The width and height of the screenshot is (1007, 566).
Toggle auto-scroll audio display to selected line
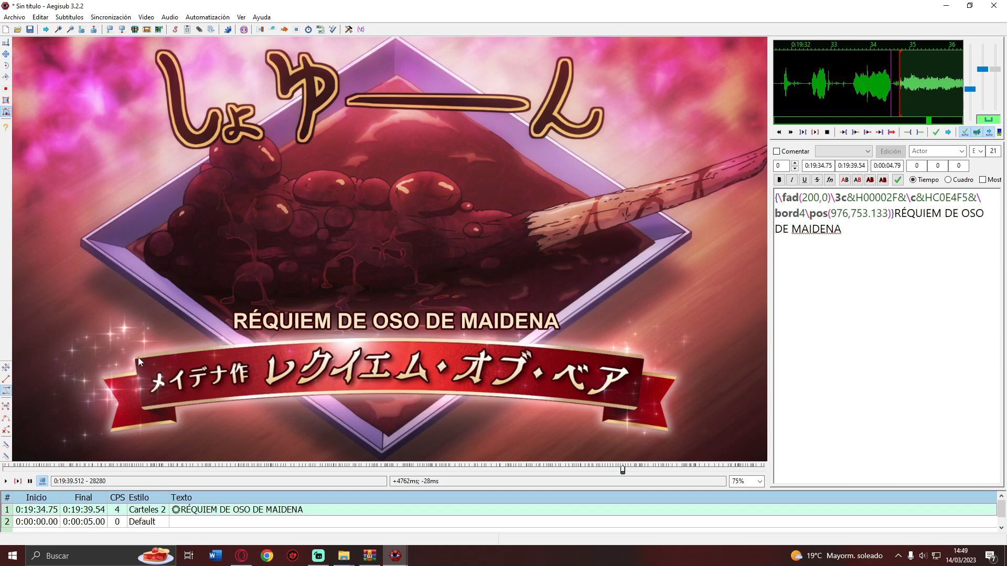pos(989,132)
